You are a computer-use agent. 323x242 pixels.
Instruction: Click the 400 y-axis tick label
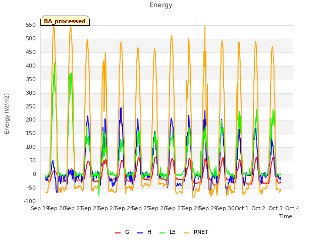tap(31, 66)
